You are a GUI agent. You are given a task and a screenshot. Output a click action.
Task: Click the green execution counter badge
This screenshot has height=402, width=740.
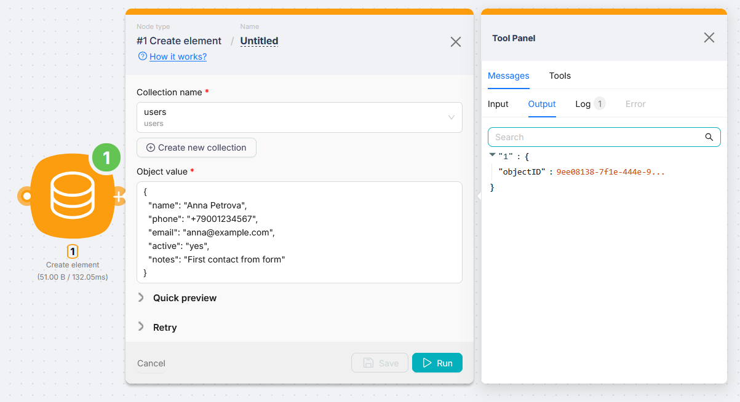(x=106, y=158)
